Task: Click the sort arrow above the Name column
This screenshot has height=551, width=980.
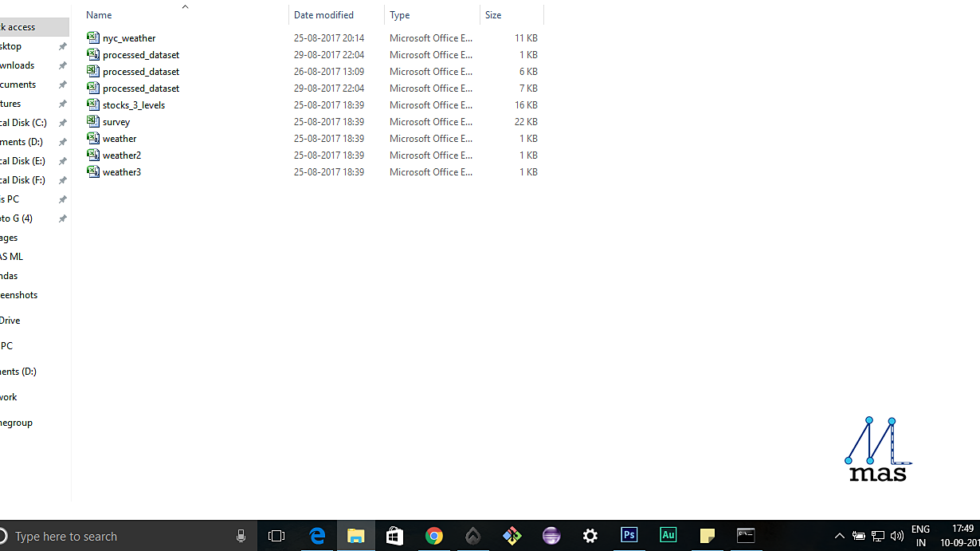Action: coord(185,6)
